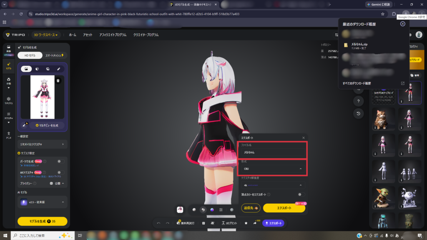
Task: Select the white clay sphere render mode
Action: click(x=194, y=210)
